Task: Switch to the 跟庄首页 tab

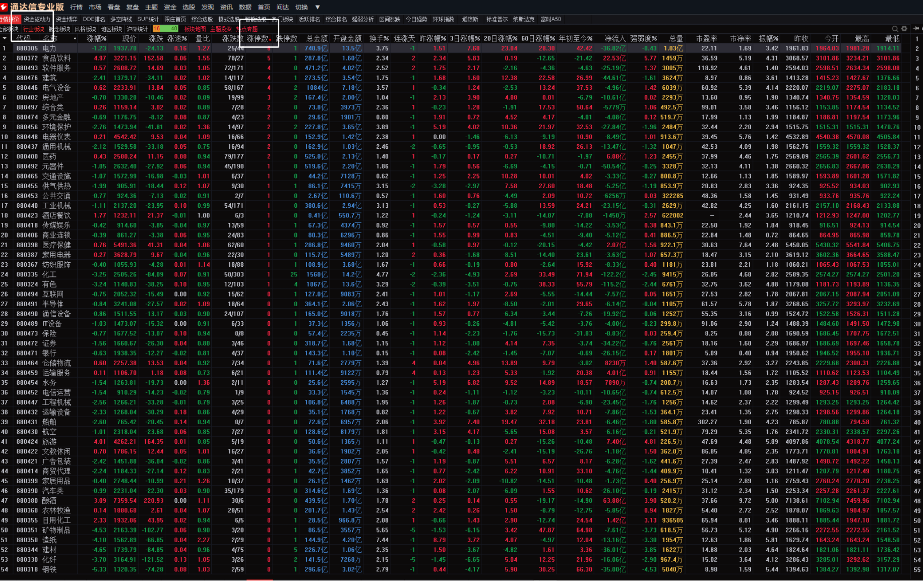Action: pyautogui.click(x=175, y=19)
